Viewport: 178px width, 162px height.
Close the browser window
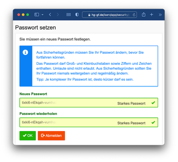coord(19,15)
